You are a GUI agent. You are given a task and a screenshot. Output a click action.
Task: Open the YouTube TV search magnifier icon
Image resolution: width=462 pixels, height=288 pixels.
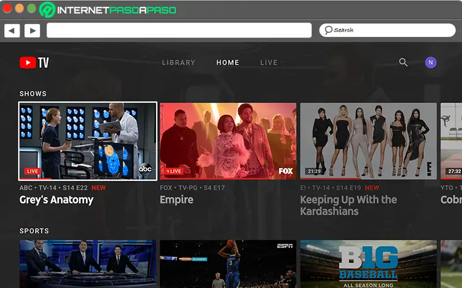(403, 62)
